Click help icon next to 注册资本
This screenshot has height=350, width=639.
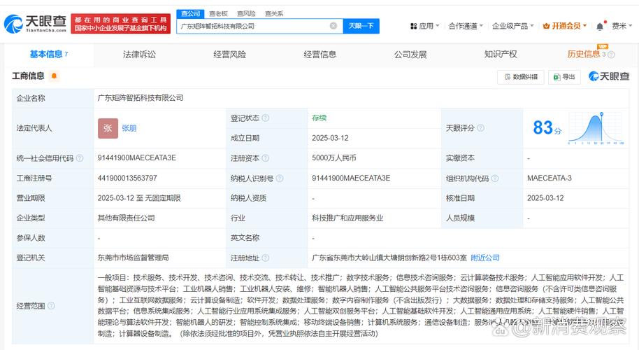(265, 158)
